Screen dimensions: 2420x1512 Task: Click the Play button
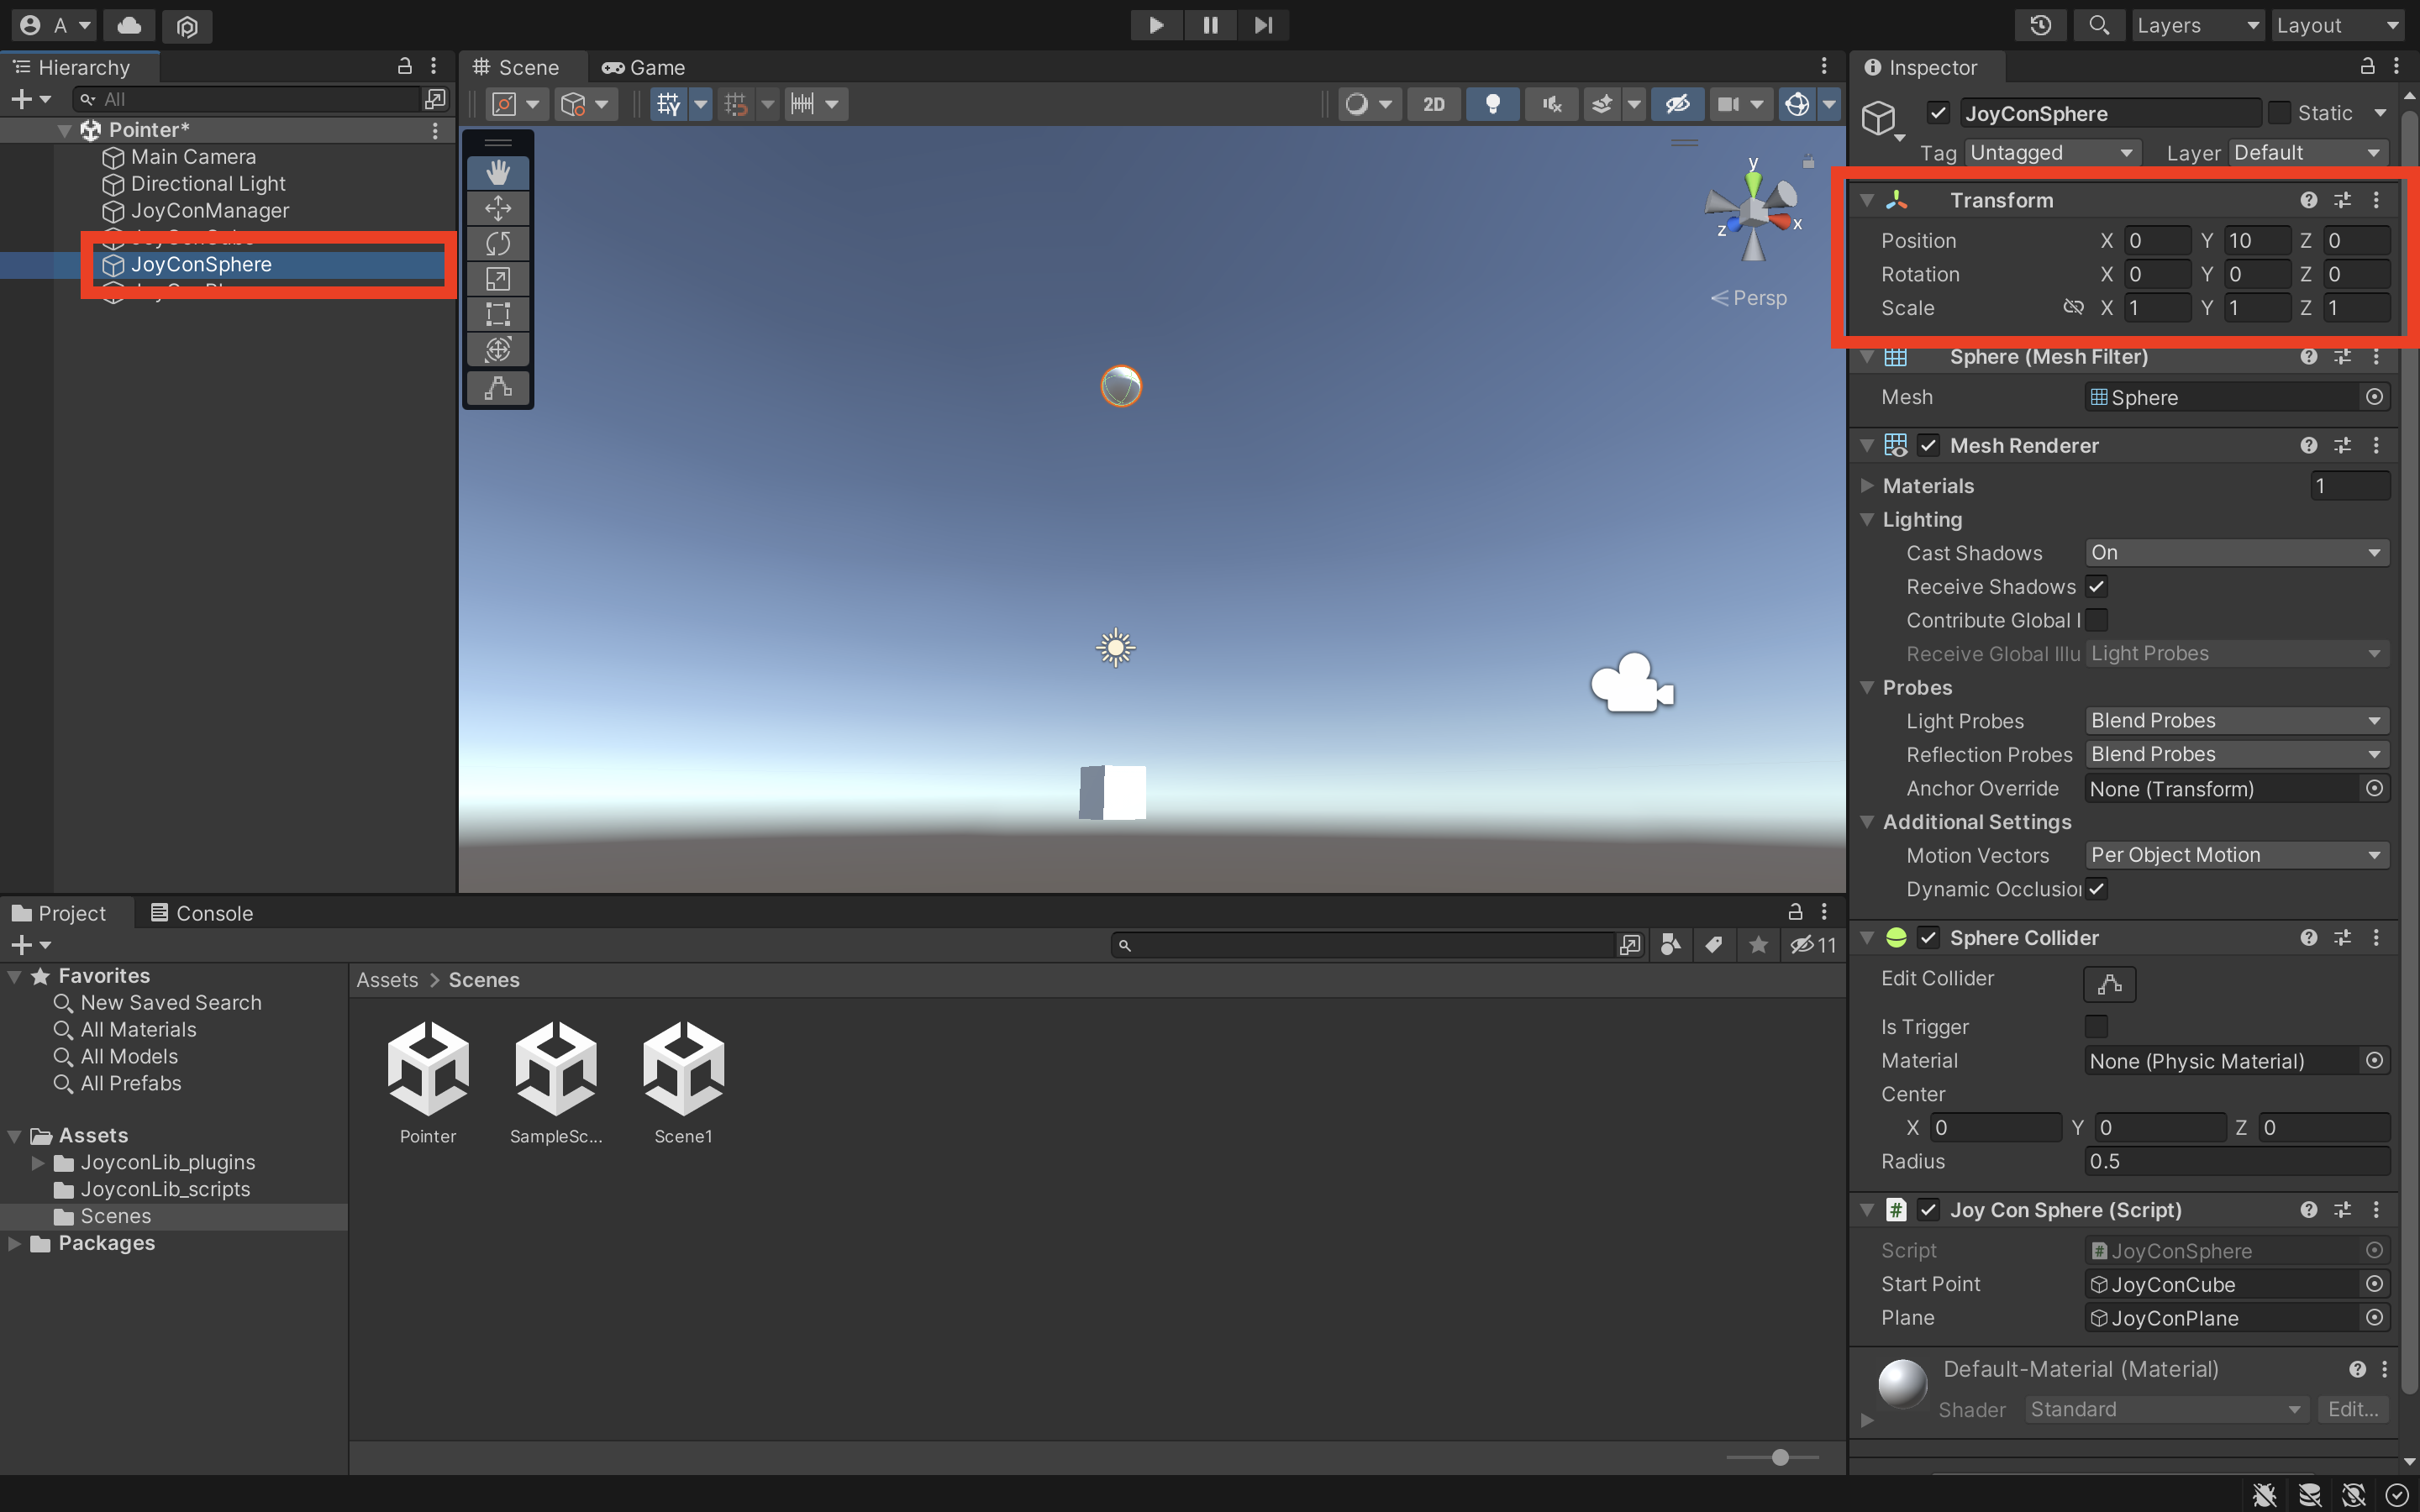[1155, 25]
